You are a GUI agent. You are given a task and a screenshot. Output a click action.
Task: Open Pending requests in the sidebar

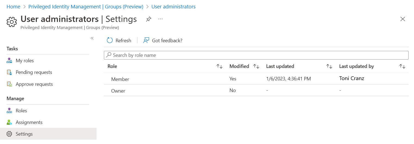pyautogui.click(x=34, y=72)
